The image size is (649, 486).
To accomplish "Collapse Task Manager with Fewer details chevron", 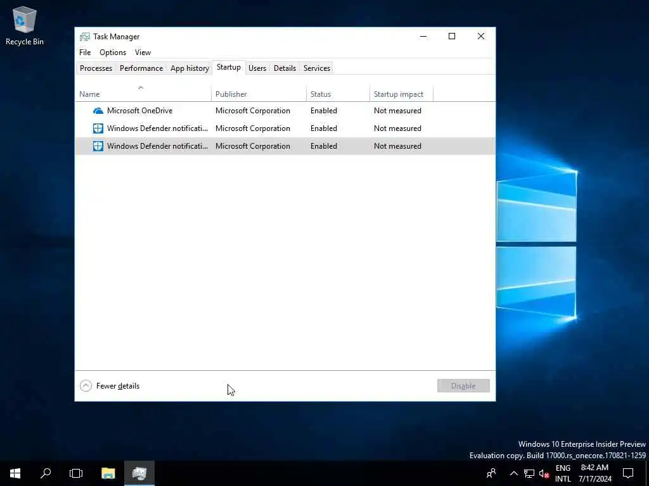I will click(x=86, y=386).
